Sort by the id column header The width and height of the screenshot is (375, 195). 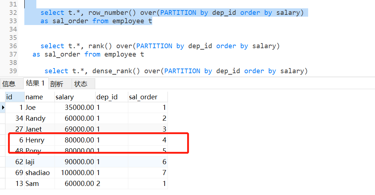point(15,97)
